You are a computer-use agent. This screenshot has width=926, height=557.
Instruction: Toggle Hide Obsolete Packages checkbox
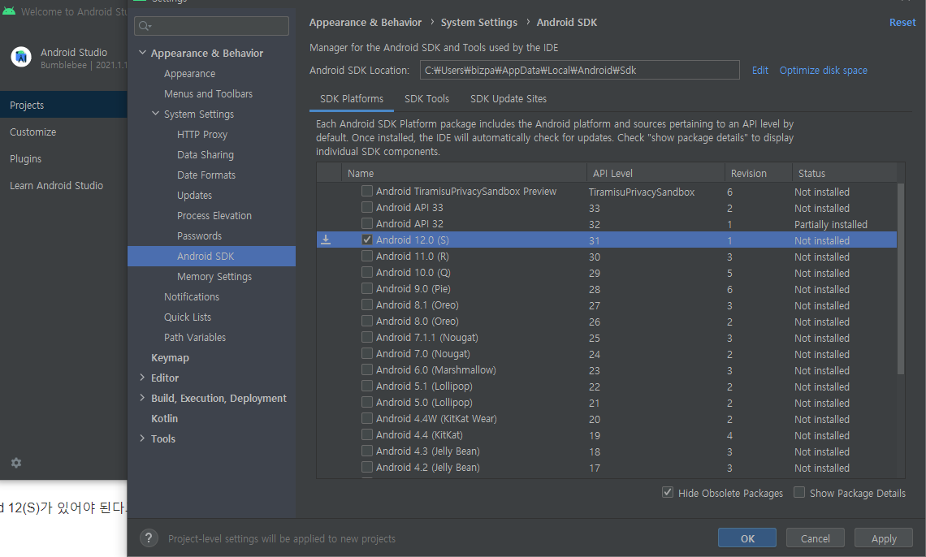(x=668, y=492)
